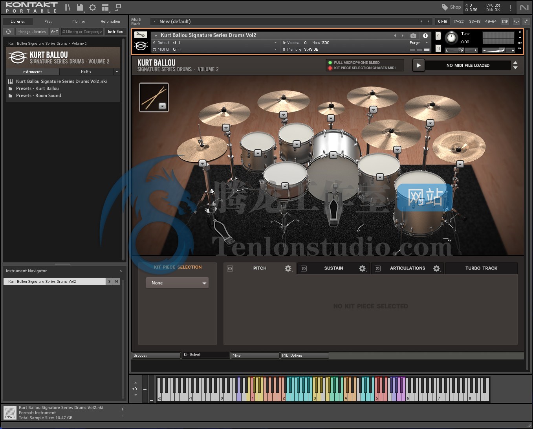The width and height of the screenshot is (533, 429).
Task: Open the Kontakt library browser icon
Action: coord(67,7)
